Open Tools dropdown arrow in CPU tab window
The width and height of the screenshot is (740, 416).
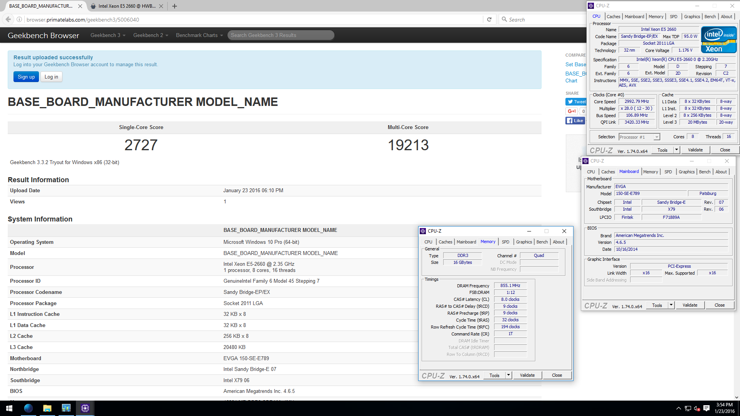tap(676, 150)
